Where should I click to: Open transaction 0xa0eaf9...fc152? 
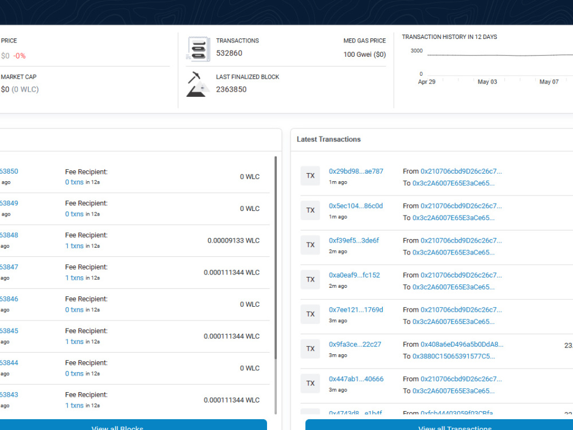coord(354,275)
